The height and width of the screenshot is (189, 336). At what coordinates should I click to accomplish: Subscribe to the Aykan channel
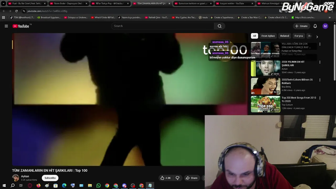coord(50,178)
